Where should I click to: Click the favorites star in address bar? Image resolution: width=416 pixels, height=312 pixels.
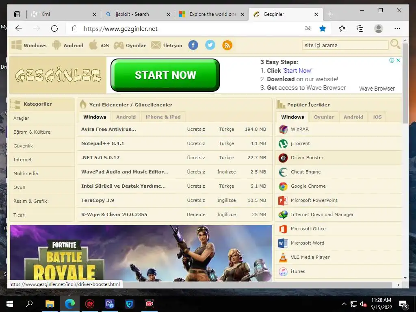point(323,28)
